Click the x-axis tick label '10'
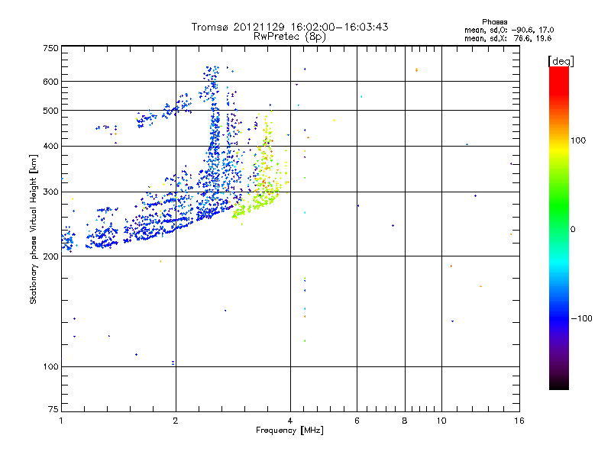The image size is (611, 458). click(x=441, y=421)
